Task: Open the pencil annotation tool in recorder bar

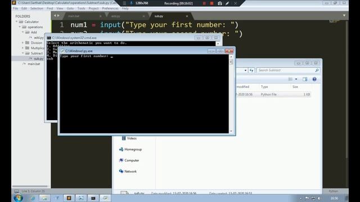Action: [x=227, y=3]
